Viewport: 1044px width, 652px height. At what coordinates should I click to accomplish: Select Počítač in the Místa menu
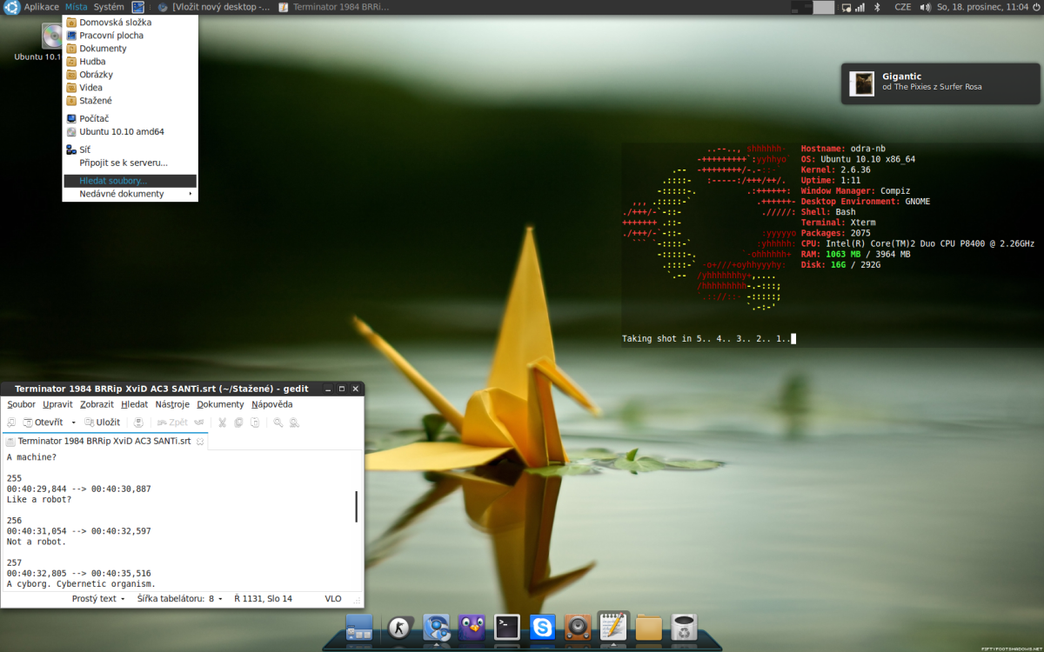point(130,118)
